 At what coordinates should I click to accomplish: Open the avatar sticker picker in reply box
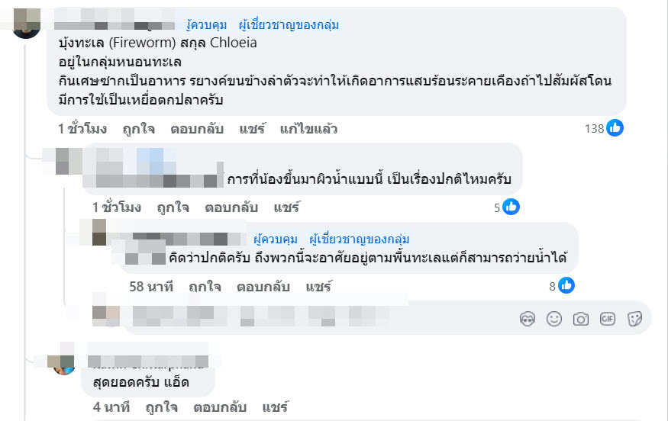pyautogui.click(x=528, y=319)
